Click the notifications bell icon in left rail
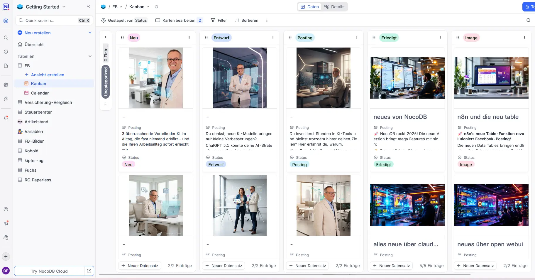Screen dimensions: 535x280 [x=6, y=118]
